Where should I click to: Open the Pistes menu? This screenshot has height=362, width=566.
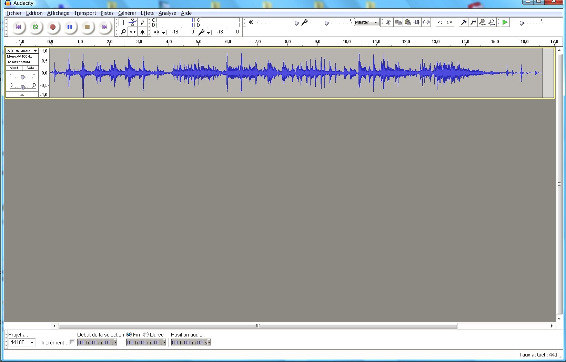(x=107, y=13)
